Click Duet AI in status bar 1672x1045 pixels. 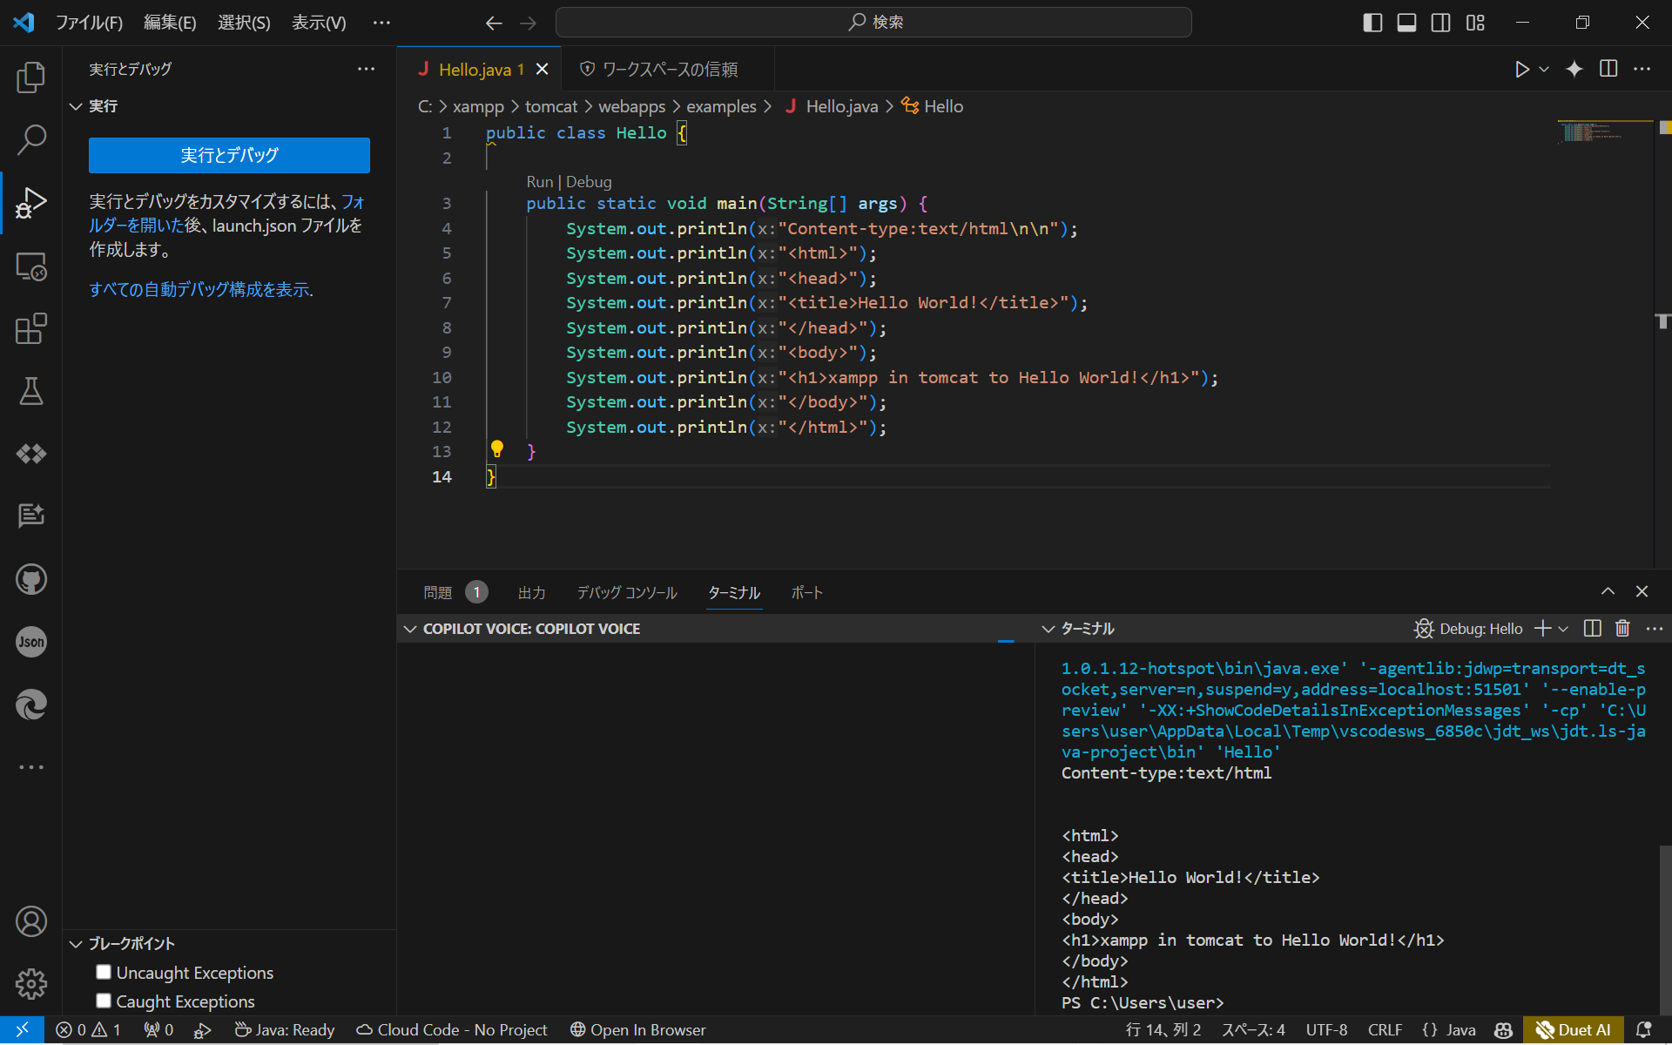1573,1030
